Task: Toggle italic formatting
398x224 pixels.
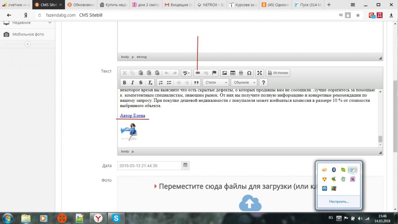Action: [133, 83]
